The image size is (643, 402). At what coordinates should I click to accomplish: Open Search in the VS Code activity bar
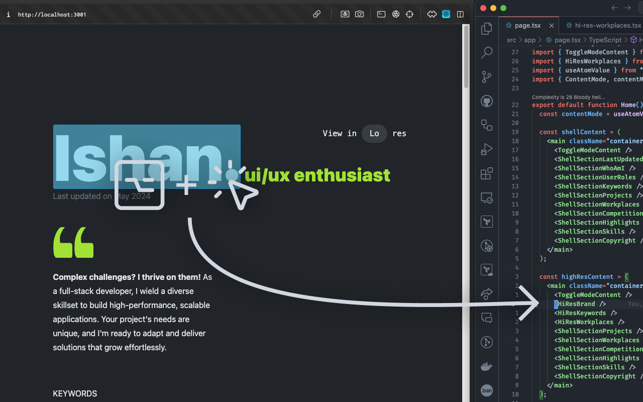click(x=486, y=52)
